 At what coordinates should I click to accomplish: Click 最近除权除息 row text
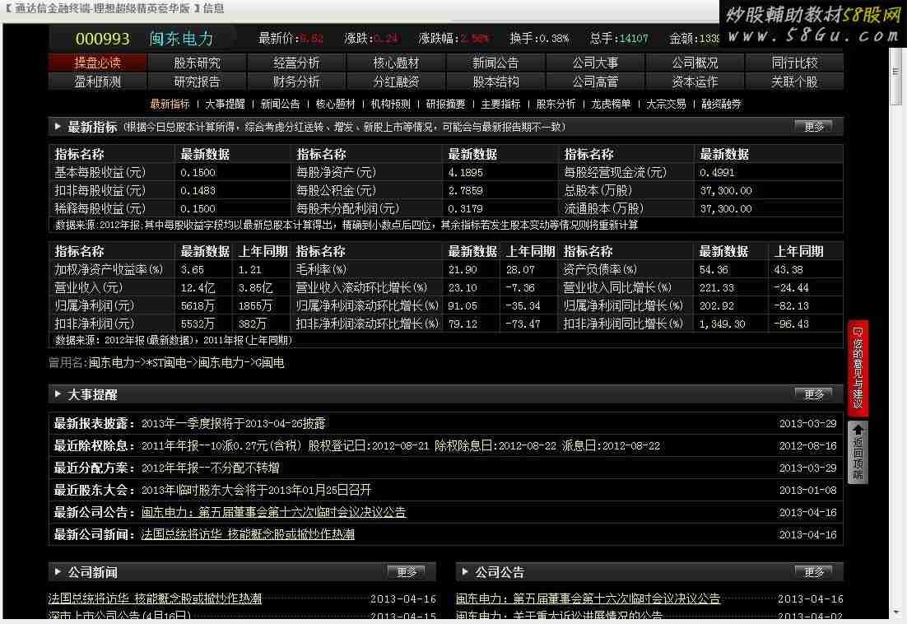[x=401, y=446]
